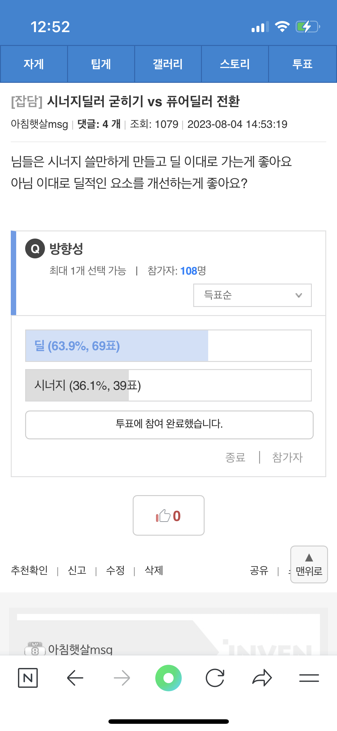
Task: Click the 공유 share link
Action: pos(259,570)
